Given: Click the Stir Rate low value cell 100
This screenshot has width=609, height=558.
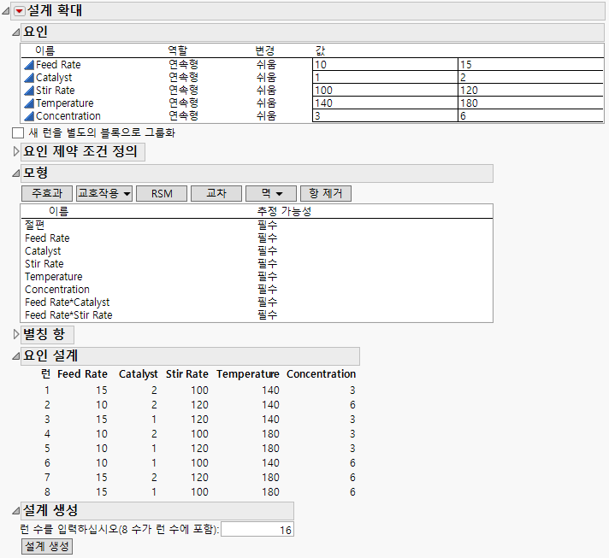Looking at the screenshot, I should point(385,90).
